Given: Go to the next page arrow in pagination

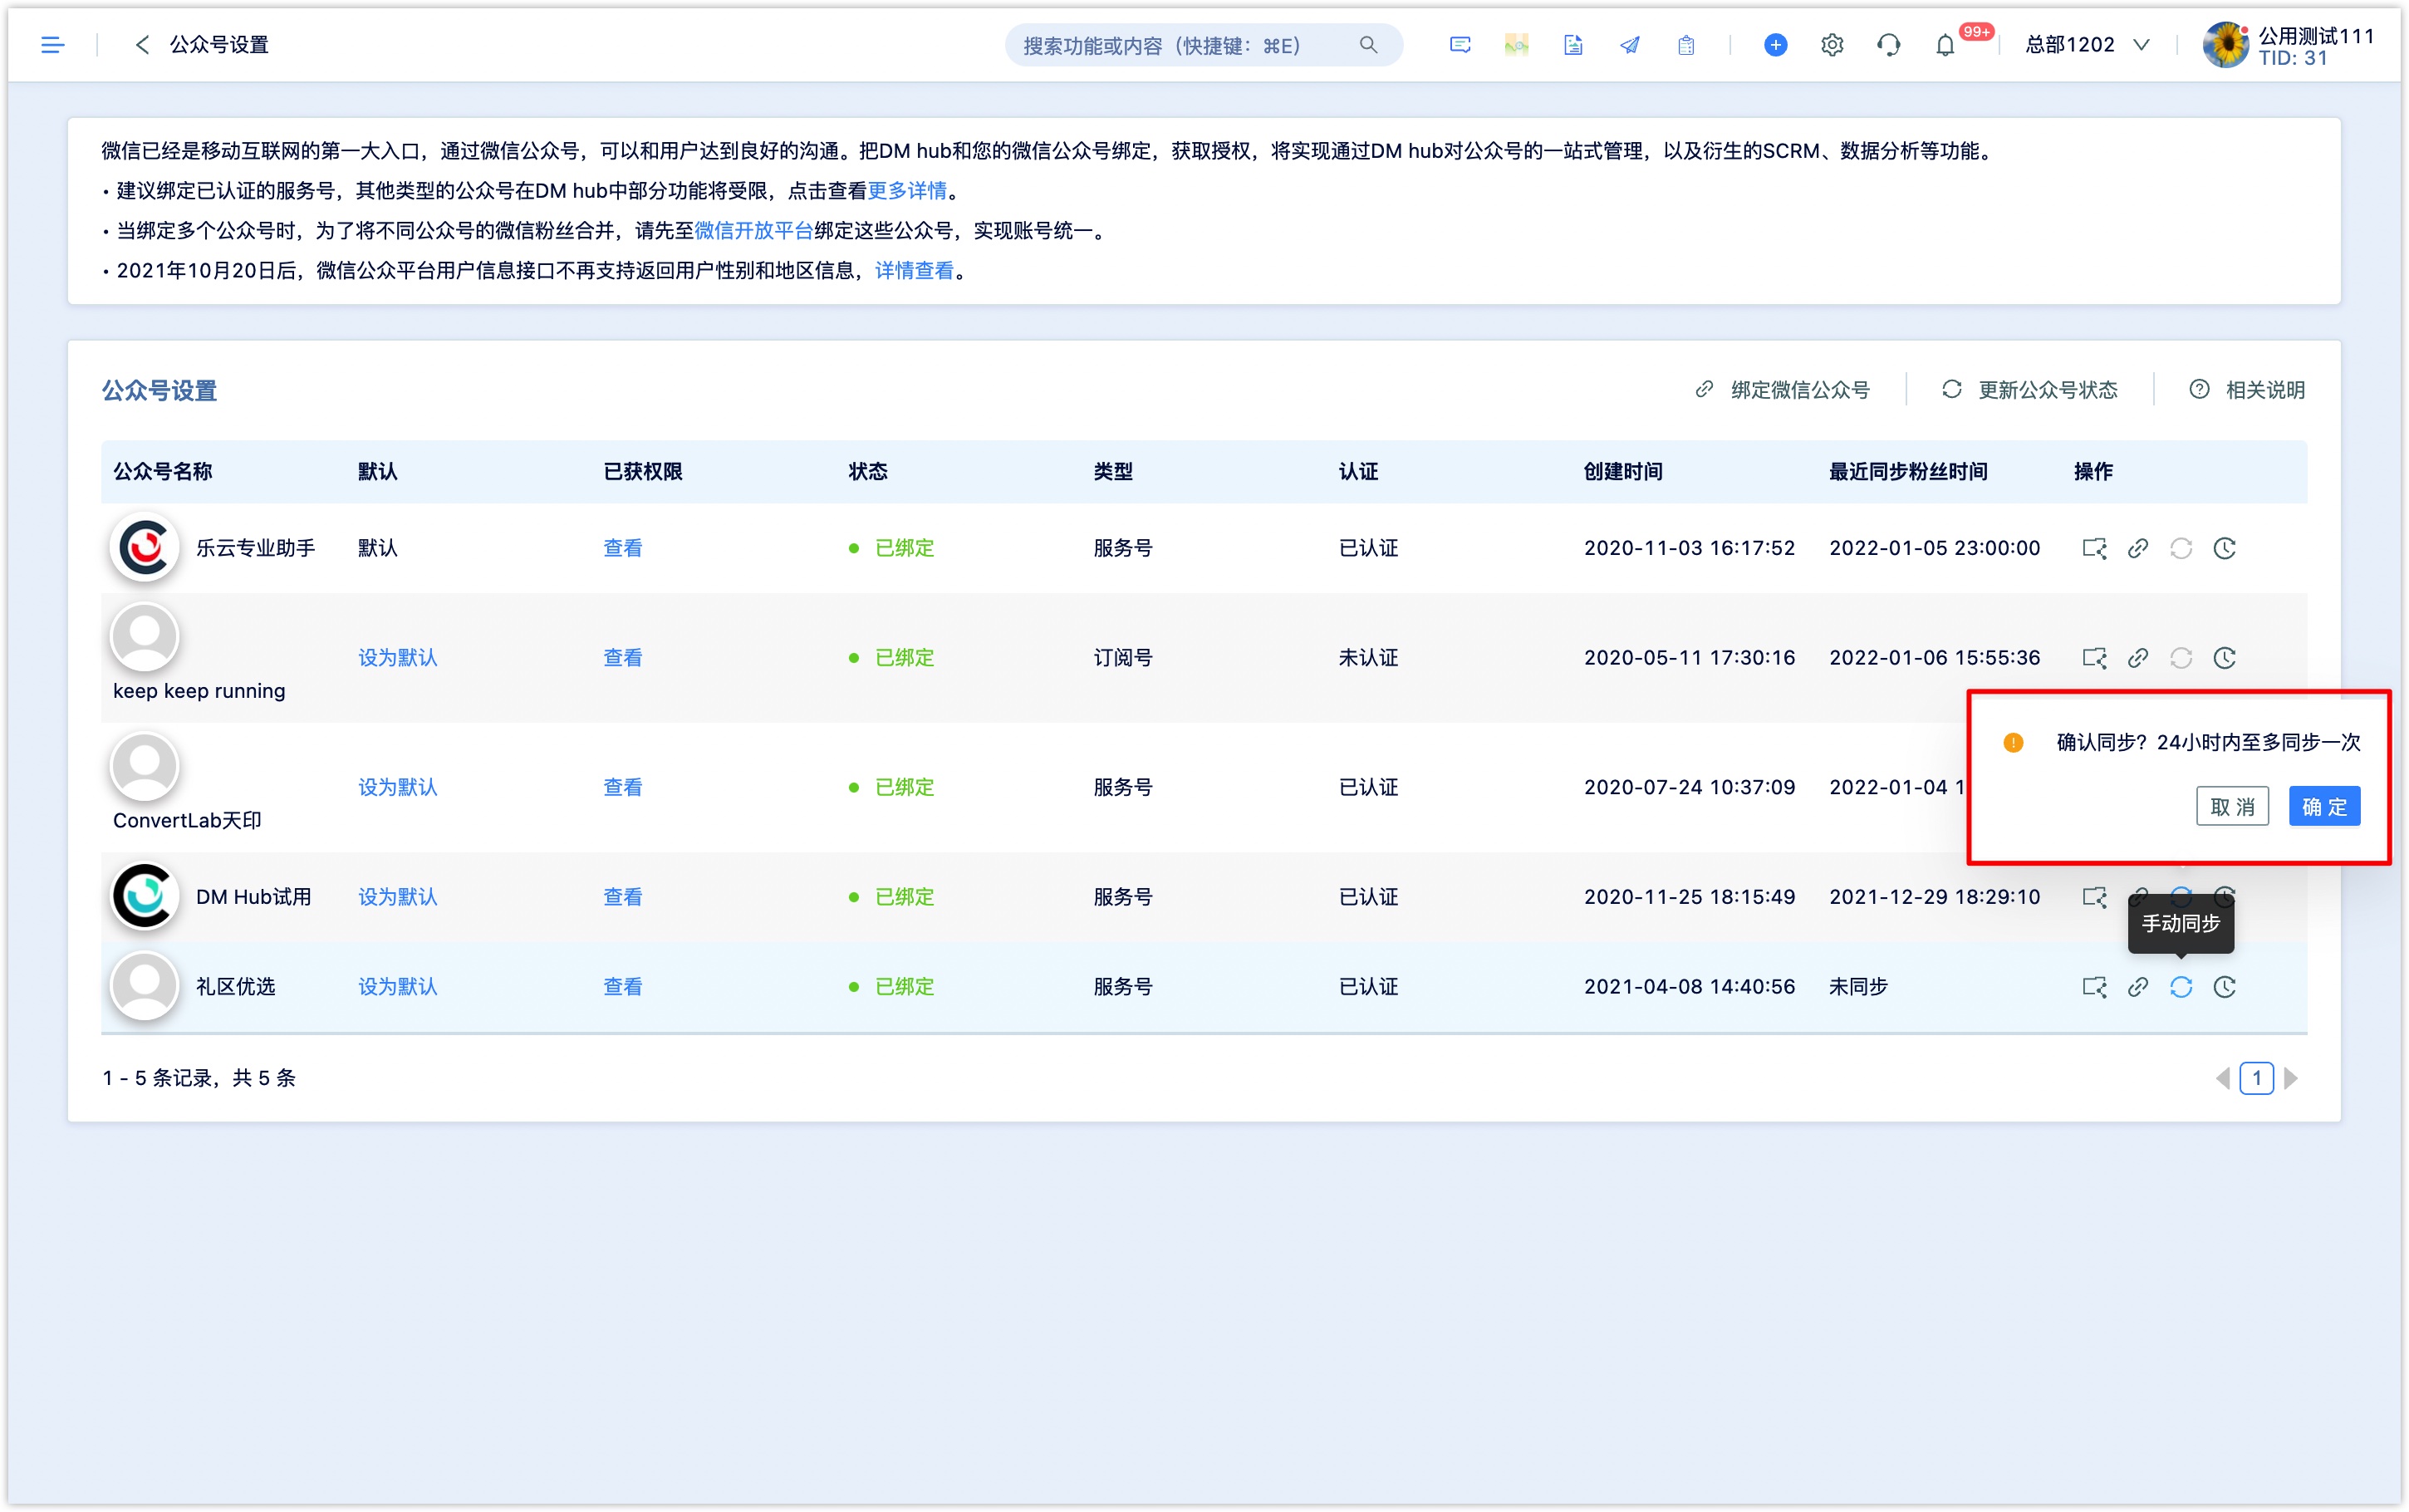Looking at the screenshot, I should tap(2290, 1078).
